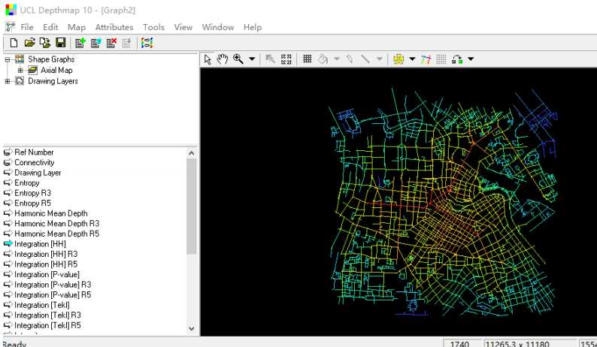Open an existing graph file
The image size is (597, 347).
click(x=29, y=43)
